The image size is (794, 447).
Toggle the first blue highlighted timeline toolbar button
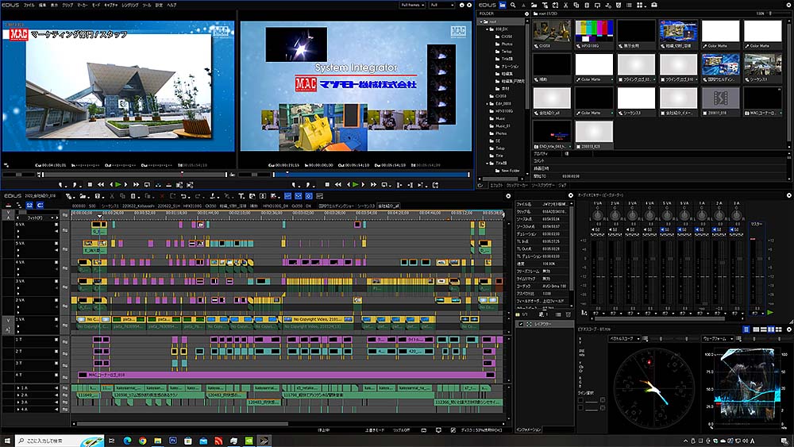[287, 196]
